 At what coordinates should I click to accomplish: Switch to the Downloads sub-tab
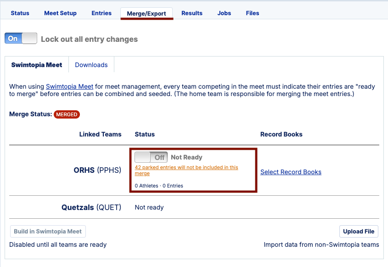91,65
